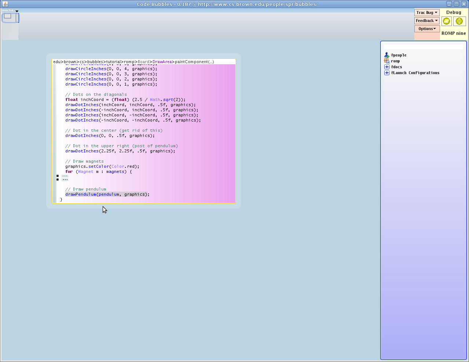Click 'cs' in the bubble breadcrumb
469x362 pixels.
click(x=82, y=62)
